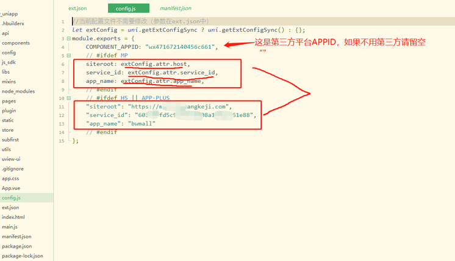Select the .gitignore file
Image resolution: width=455 pixels, height=261 pixels.
coord(13,169)
